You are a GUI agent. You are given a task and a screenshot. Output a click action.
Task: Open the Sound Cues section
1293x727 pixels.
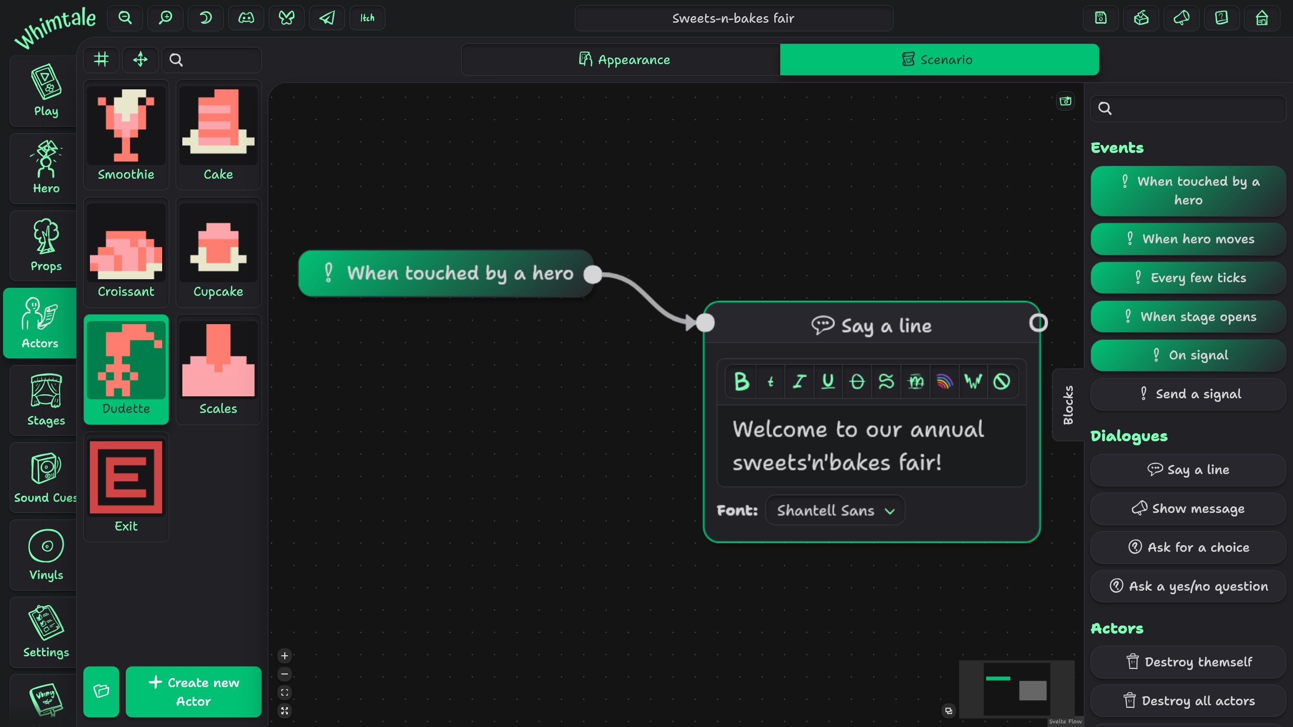(46, 478)
